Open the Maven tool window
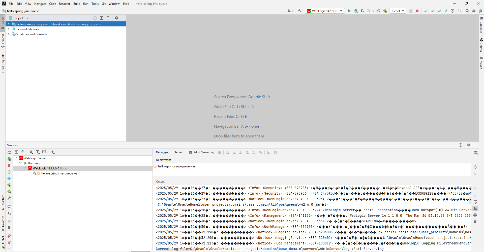Screen dimensions: 484x252 coord(481,63)
